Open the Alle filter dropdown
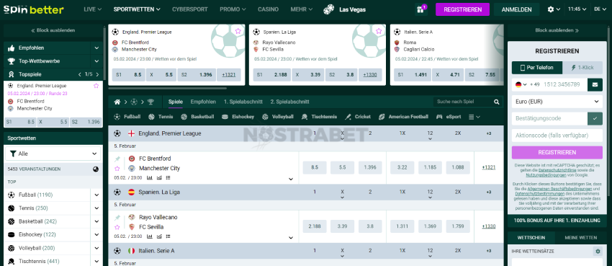 click(53, 154)
